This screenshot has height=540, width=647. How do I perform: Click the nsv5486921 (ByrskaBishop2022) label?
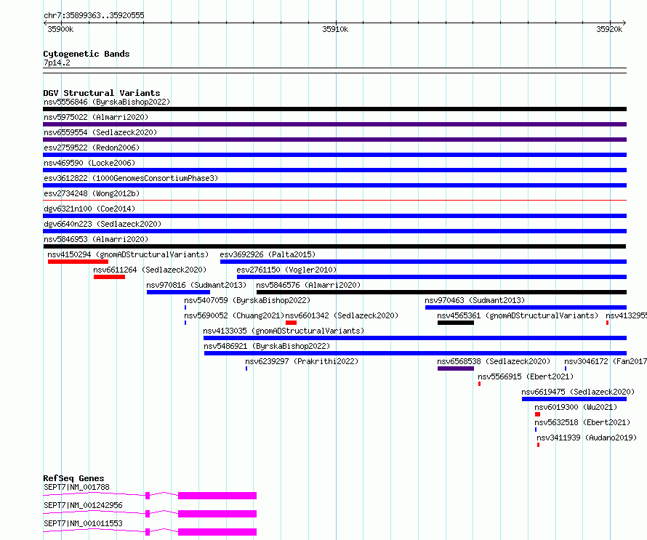[x=267, y=346]
